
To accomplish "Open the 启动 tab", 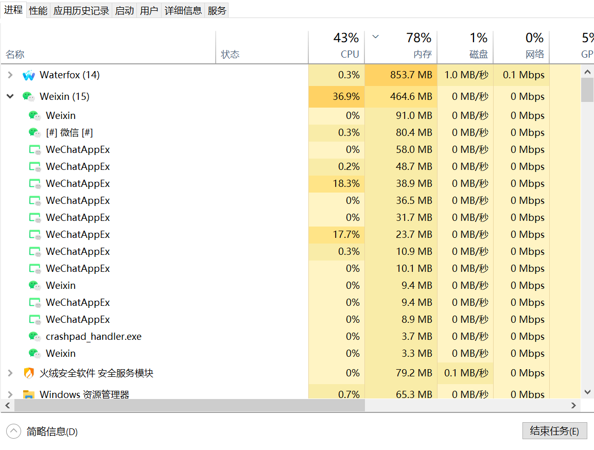I will tap(125, 11).
